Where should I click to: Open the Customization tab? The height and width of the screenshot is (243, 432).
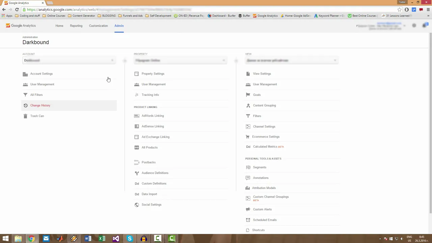click(98, 26)
